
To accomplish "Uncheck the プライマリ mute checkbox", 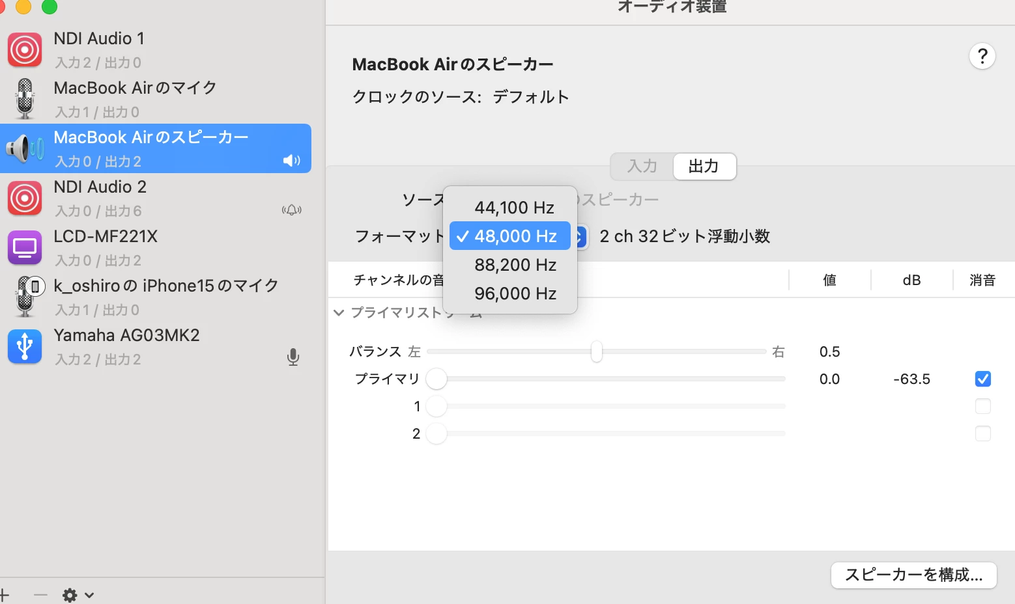I will pyautogui.click(x=983, y=379).
